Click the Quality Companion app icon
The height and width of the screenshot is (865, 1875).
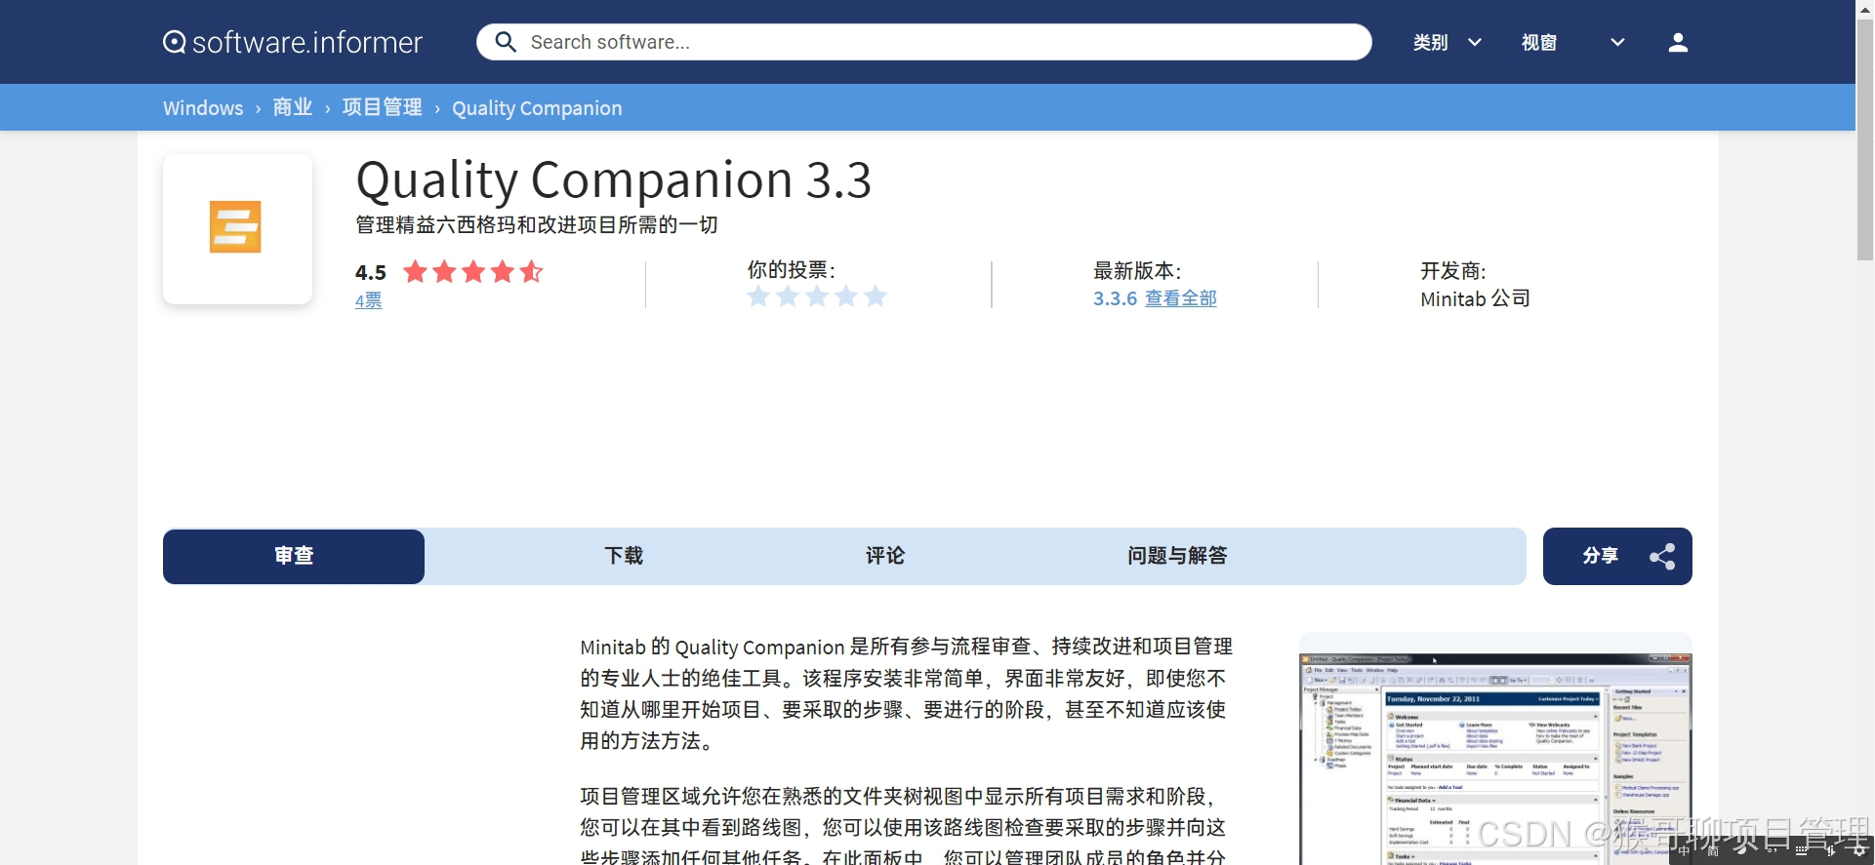[x=237, y=228]
